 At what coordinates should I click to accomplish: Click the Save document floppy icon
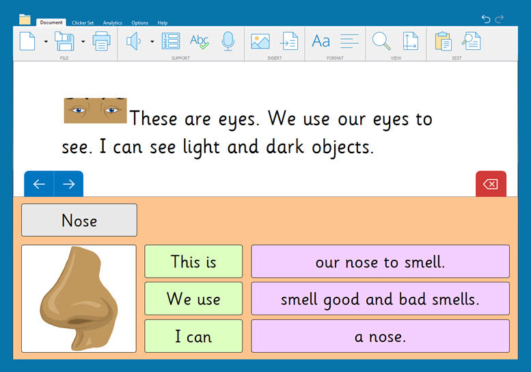click(64, 42)
